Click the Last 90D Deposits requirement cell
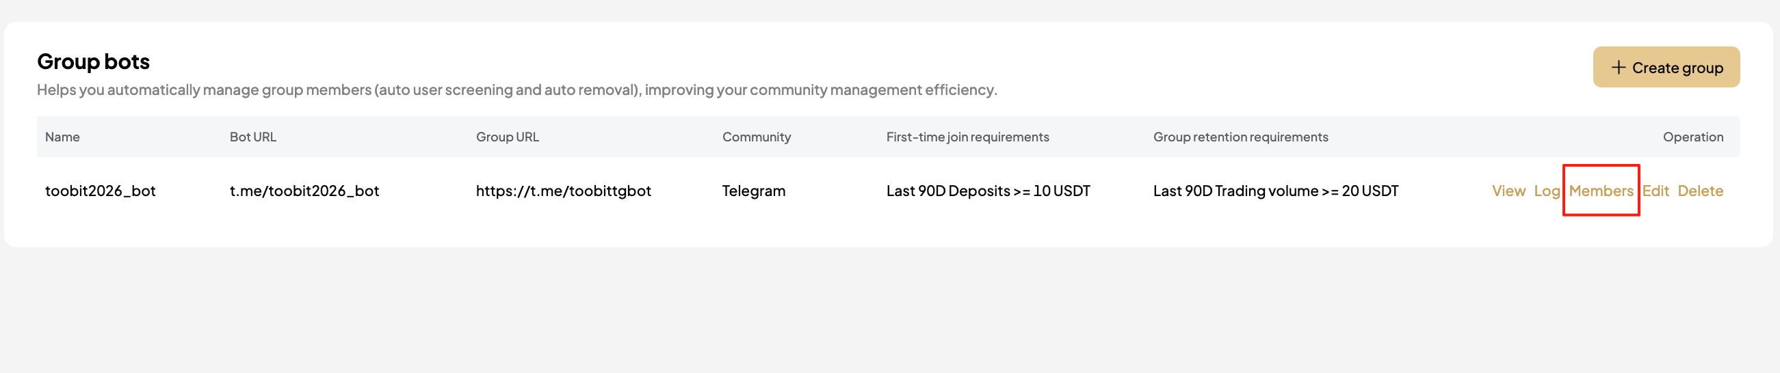 pyautogui.click(x=987, y=191)
